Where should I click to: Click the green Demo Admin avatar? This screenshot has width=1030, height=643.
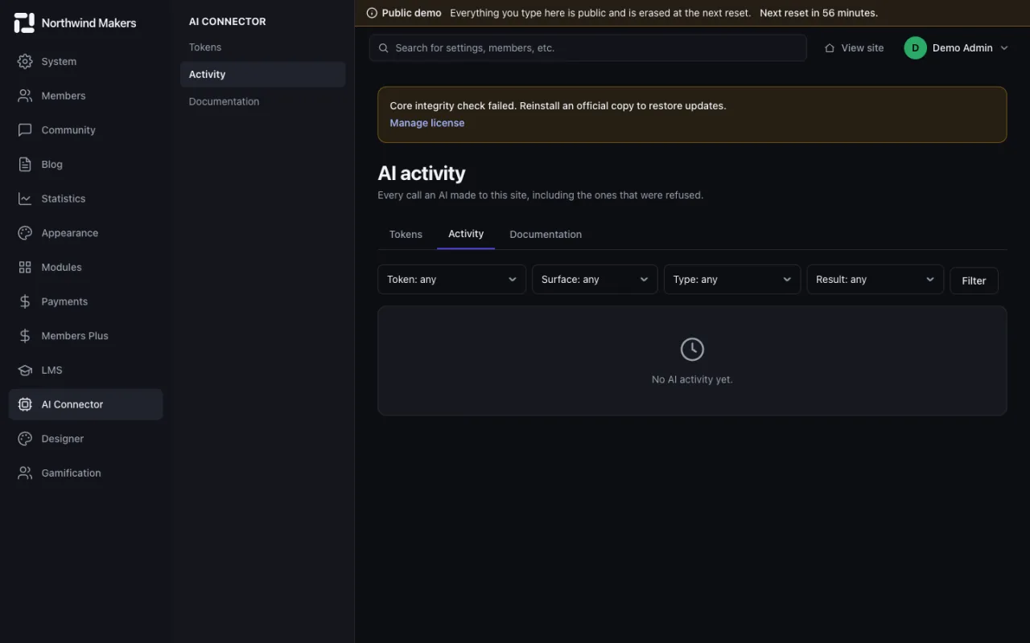(x=915, y=48)
